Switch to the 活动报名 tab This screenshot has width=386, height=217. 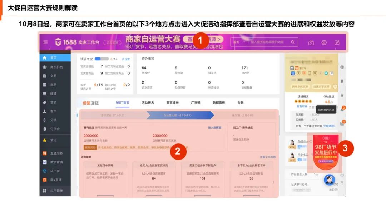pyautogui.click(x=148, y=103)
